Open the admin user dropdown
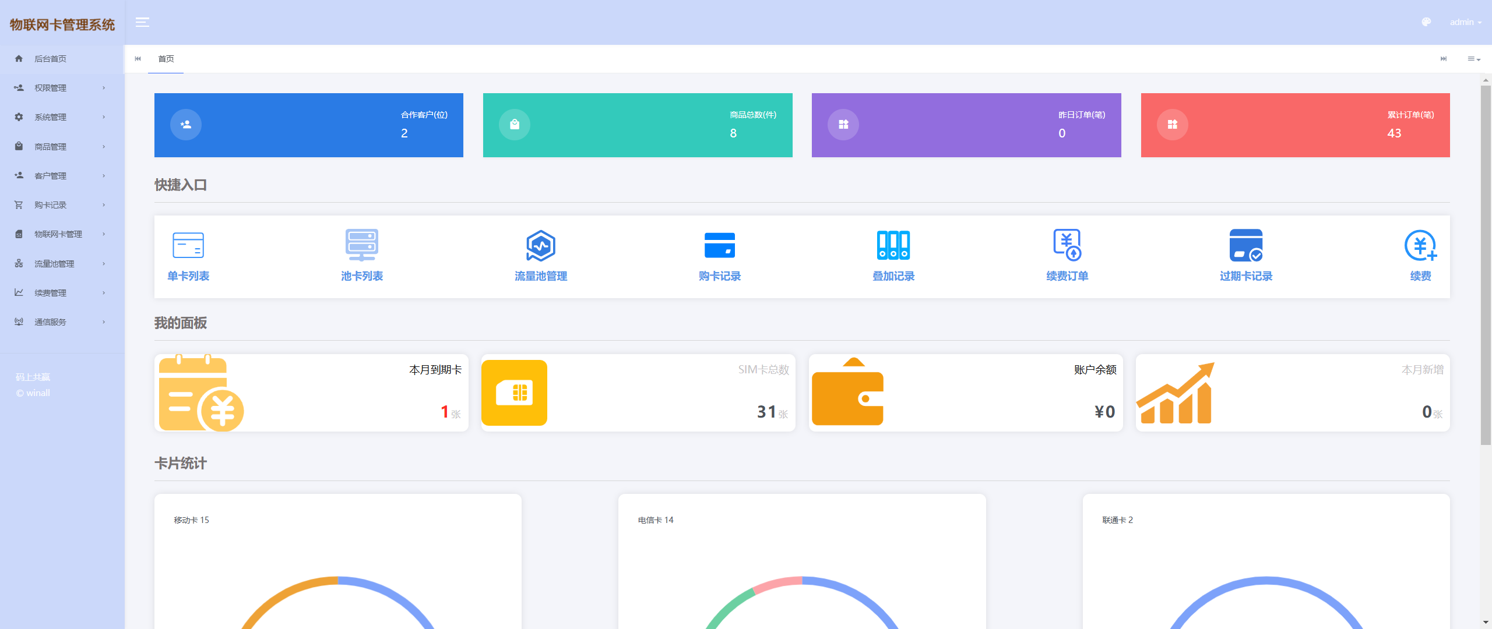1492x629 pixels. [1465, 22]
